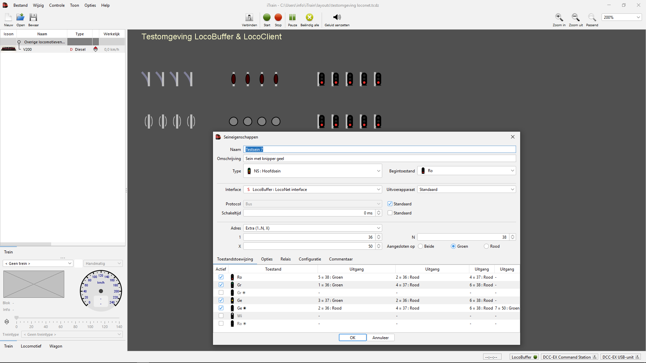
Task: Click the Beëindig alle icon
Action: coord(309,17)
